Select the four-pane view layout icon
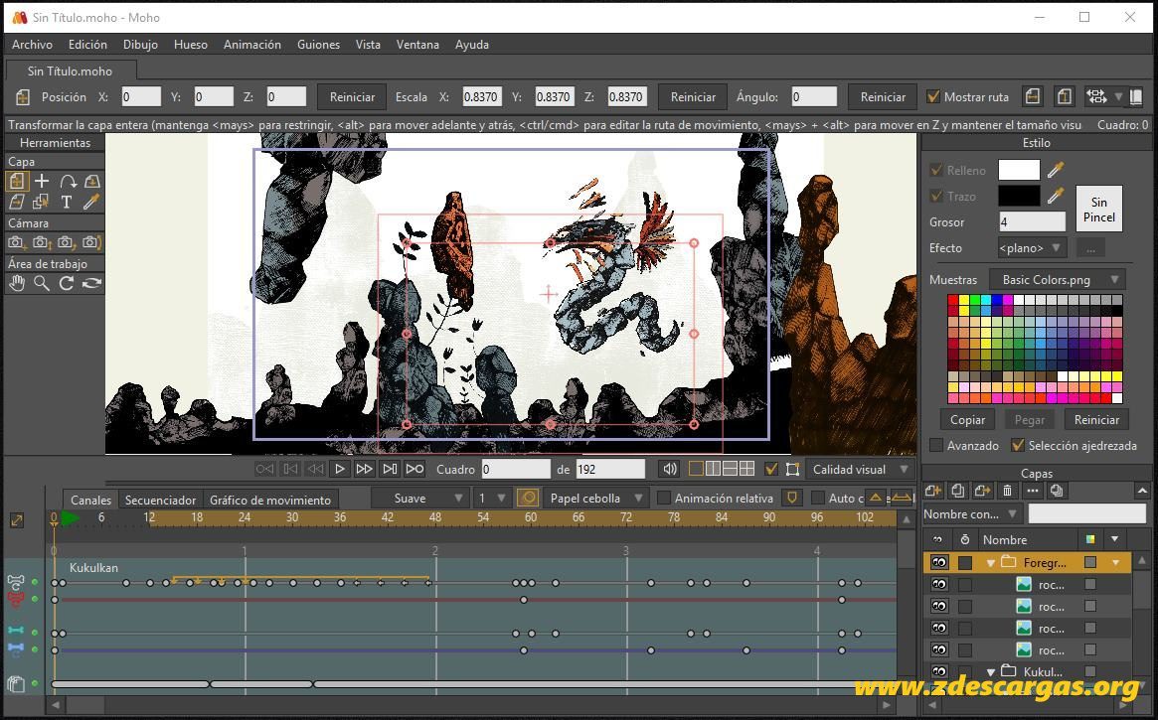The width and height of the screenshot is (1158, 720). (x=747, y=469)
